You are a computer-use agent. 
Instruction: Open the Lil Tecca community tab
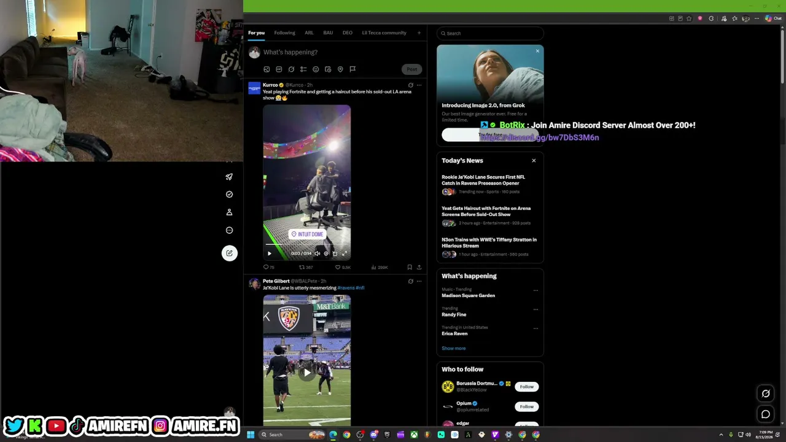(x=384, y=33)
